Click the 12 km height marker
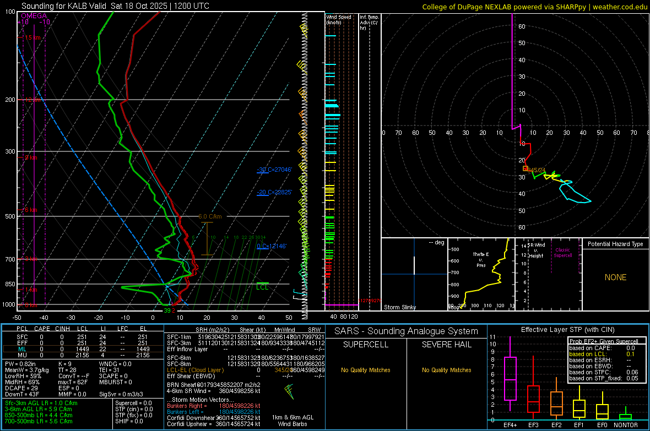This screenshot has width=650, height=431. (32, 100)
